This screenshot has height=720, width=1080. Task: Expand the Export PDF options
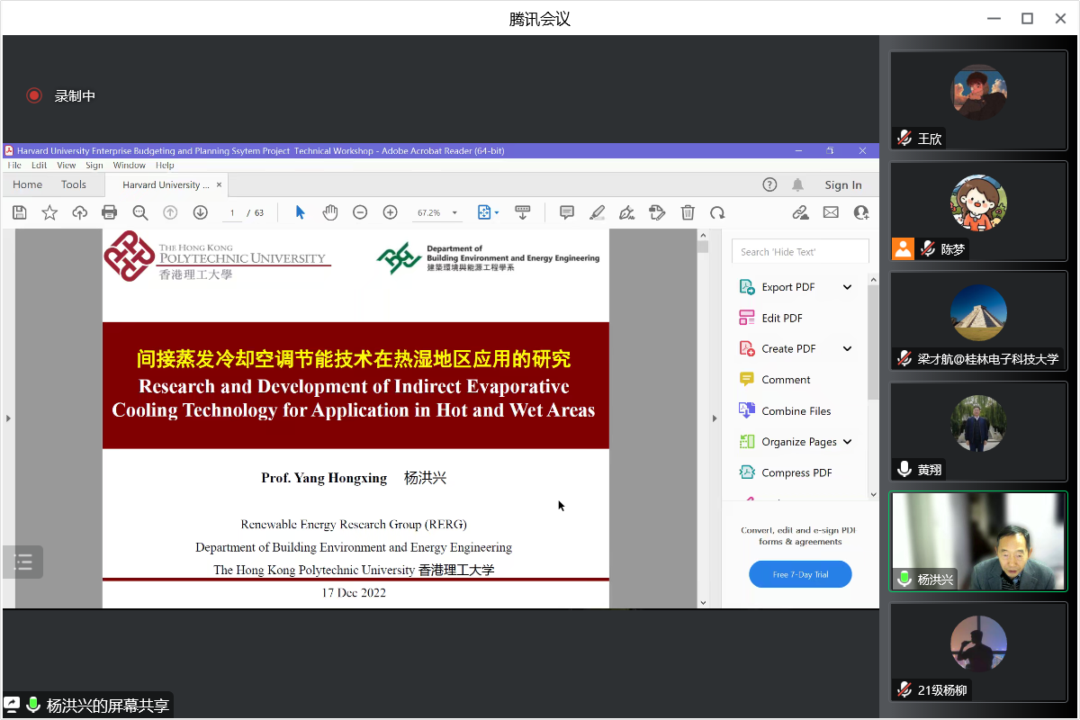pyautogui.click(x=847, y=287)
